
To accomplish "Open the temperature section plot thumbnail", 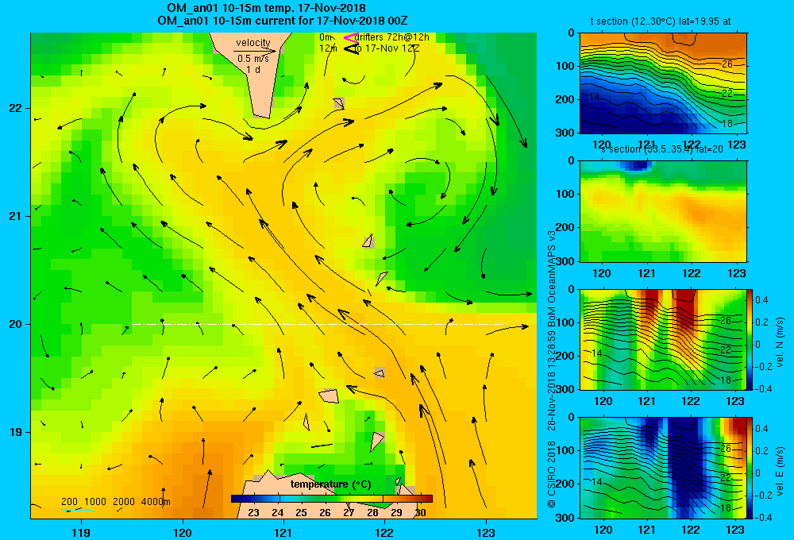I will click(663, 83).
